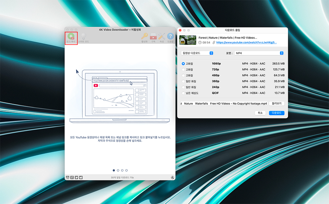Select QCIF 낮은 해상도 radio button
This screenshot has width=329, height=204.
[x=183, y=93]
